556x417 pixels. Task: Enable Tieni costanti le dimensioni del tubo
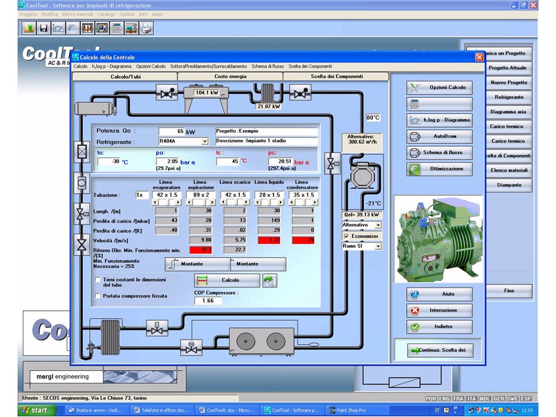point(98,280)
